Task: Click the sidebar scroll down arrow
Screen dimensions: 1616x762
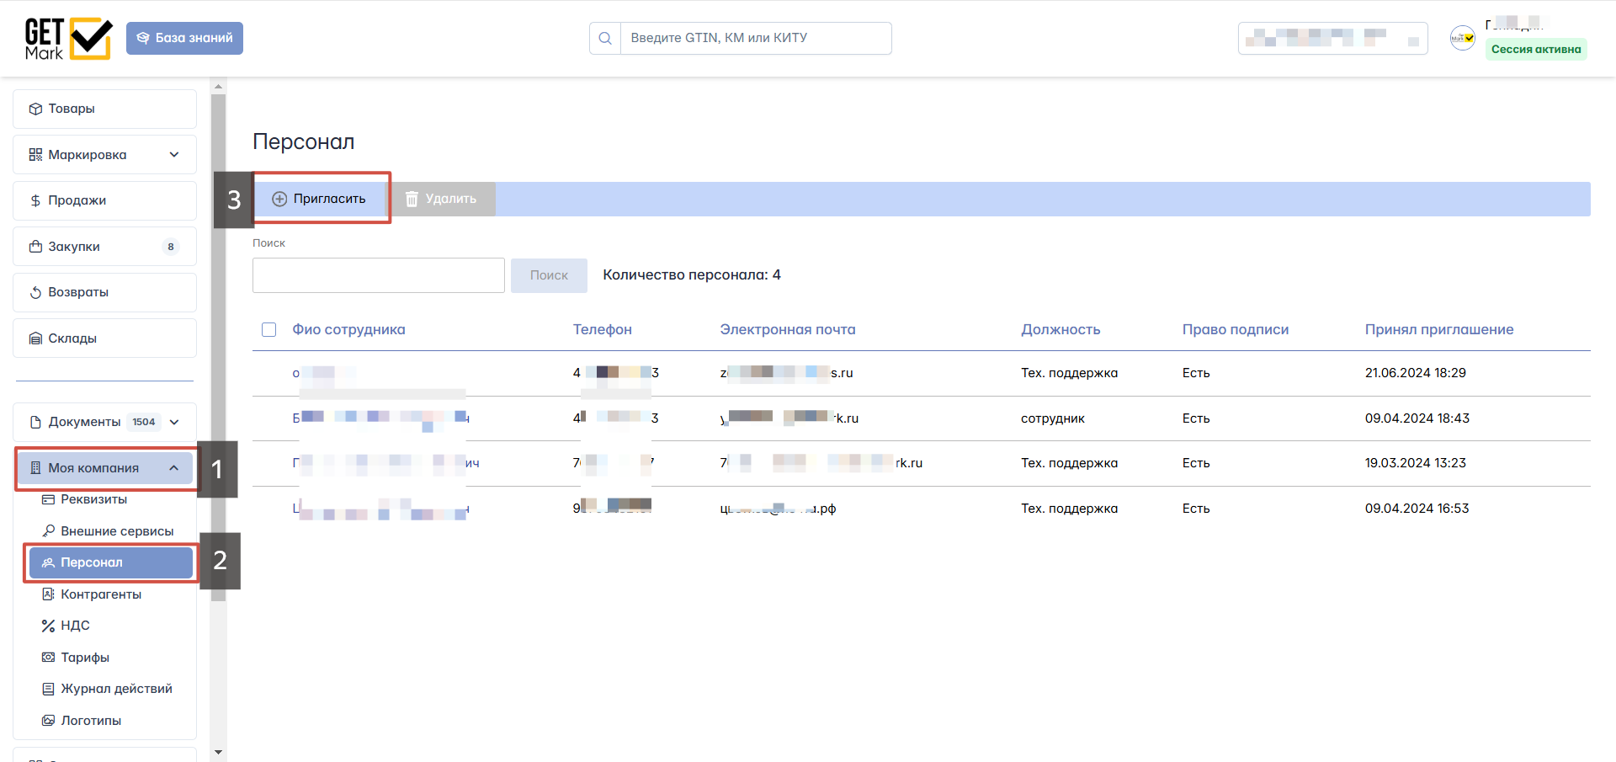Action: click(x=219, y=752)
